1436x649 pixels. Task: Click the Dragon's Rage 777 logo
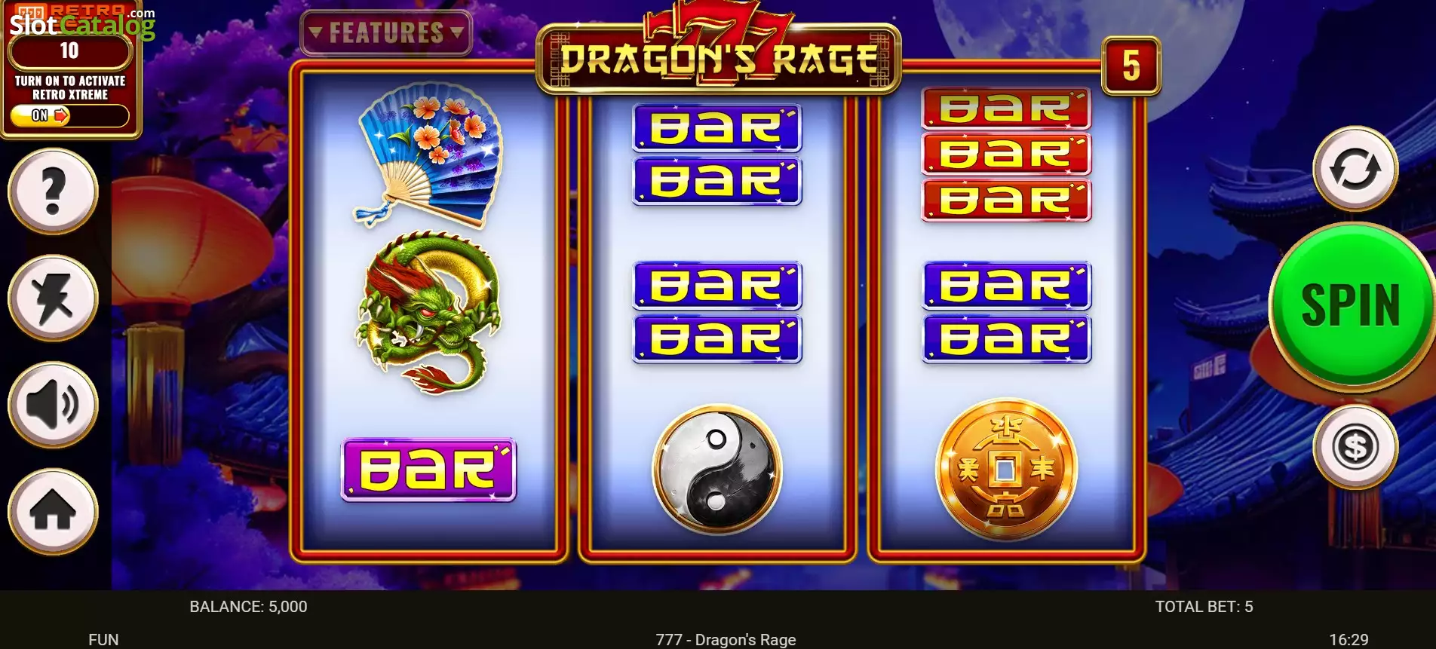pos(719,49)
